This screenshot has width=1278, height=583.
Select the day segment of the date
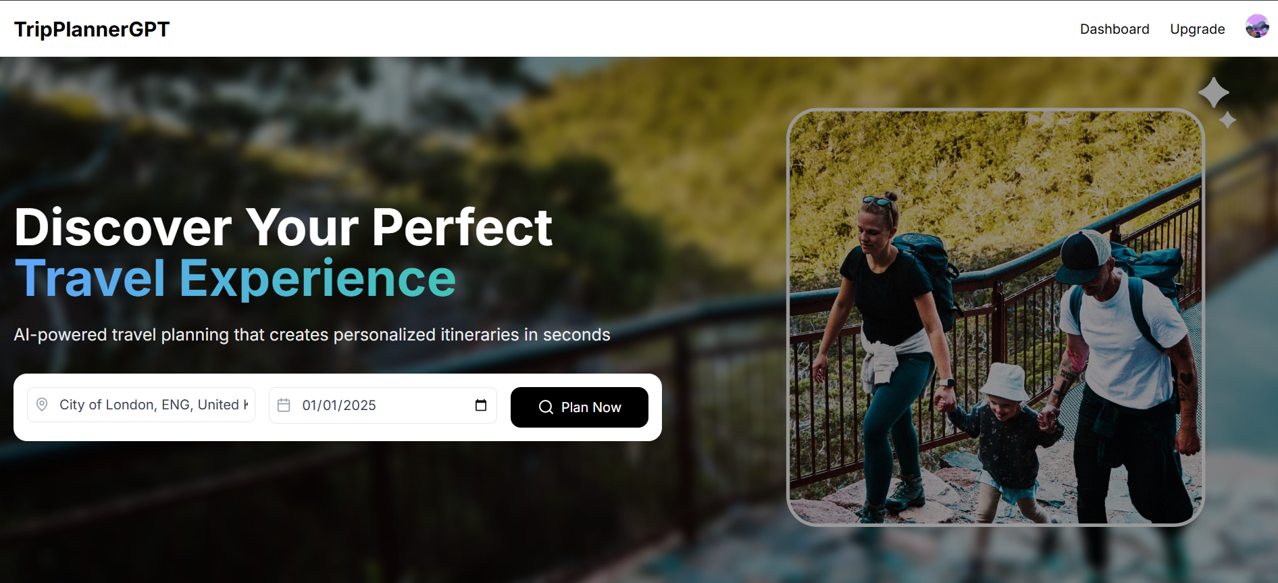tap(330, 405)
